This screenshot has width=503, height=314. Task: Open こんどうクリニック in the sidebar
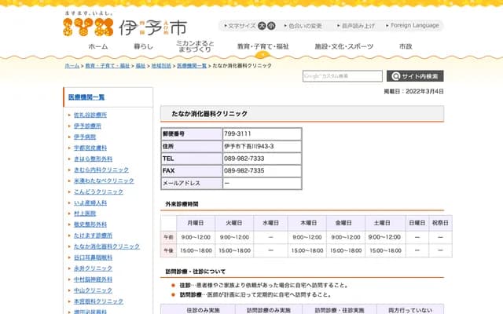pos(98,192)
